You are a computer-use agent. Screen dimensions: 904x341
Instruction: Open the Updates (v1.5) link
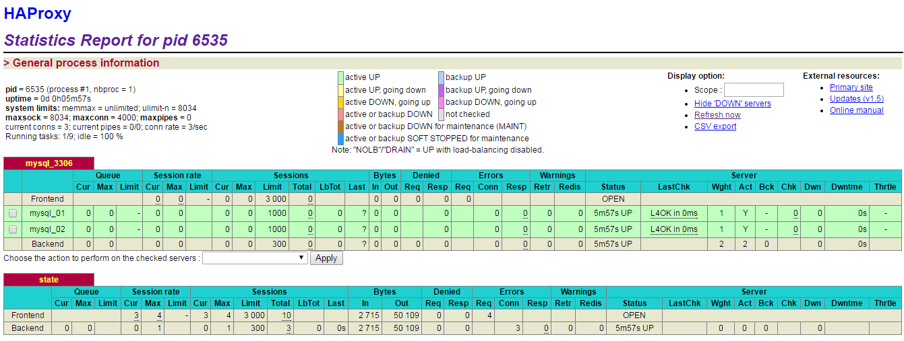click(x=856, y=99)
